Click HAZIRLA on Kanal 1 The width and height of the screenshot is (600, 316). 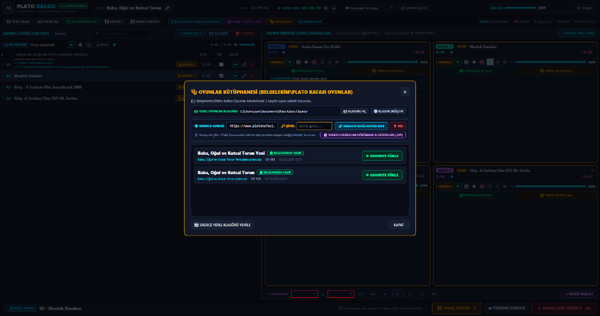click(x=277, y=62)
